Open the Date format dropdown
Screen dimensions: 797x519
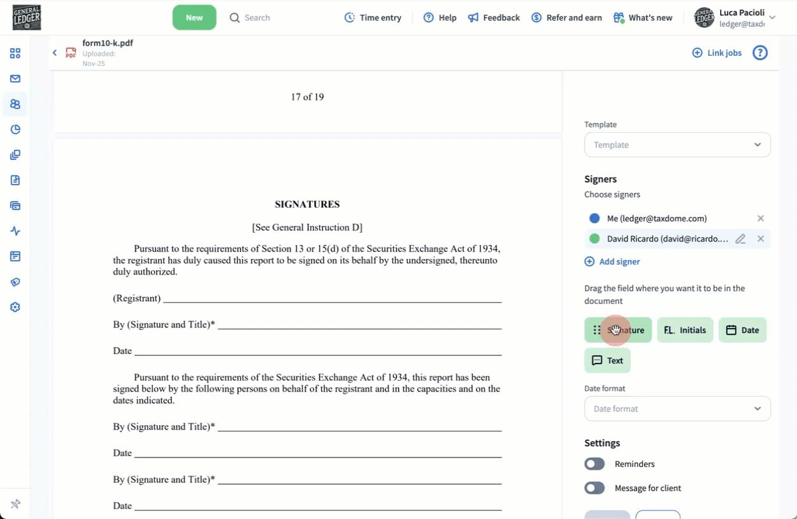pos(677,409)
